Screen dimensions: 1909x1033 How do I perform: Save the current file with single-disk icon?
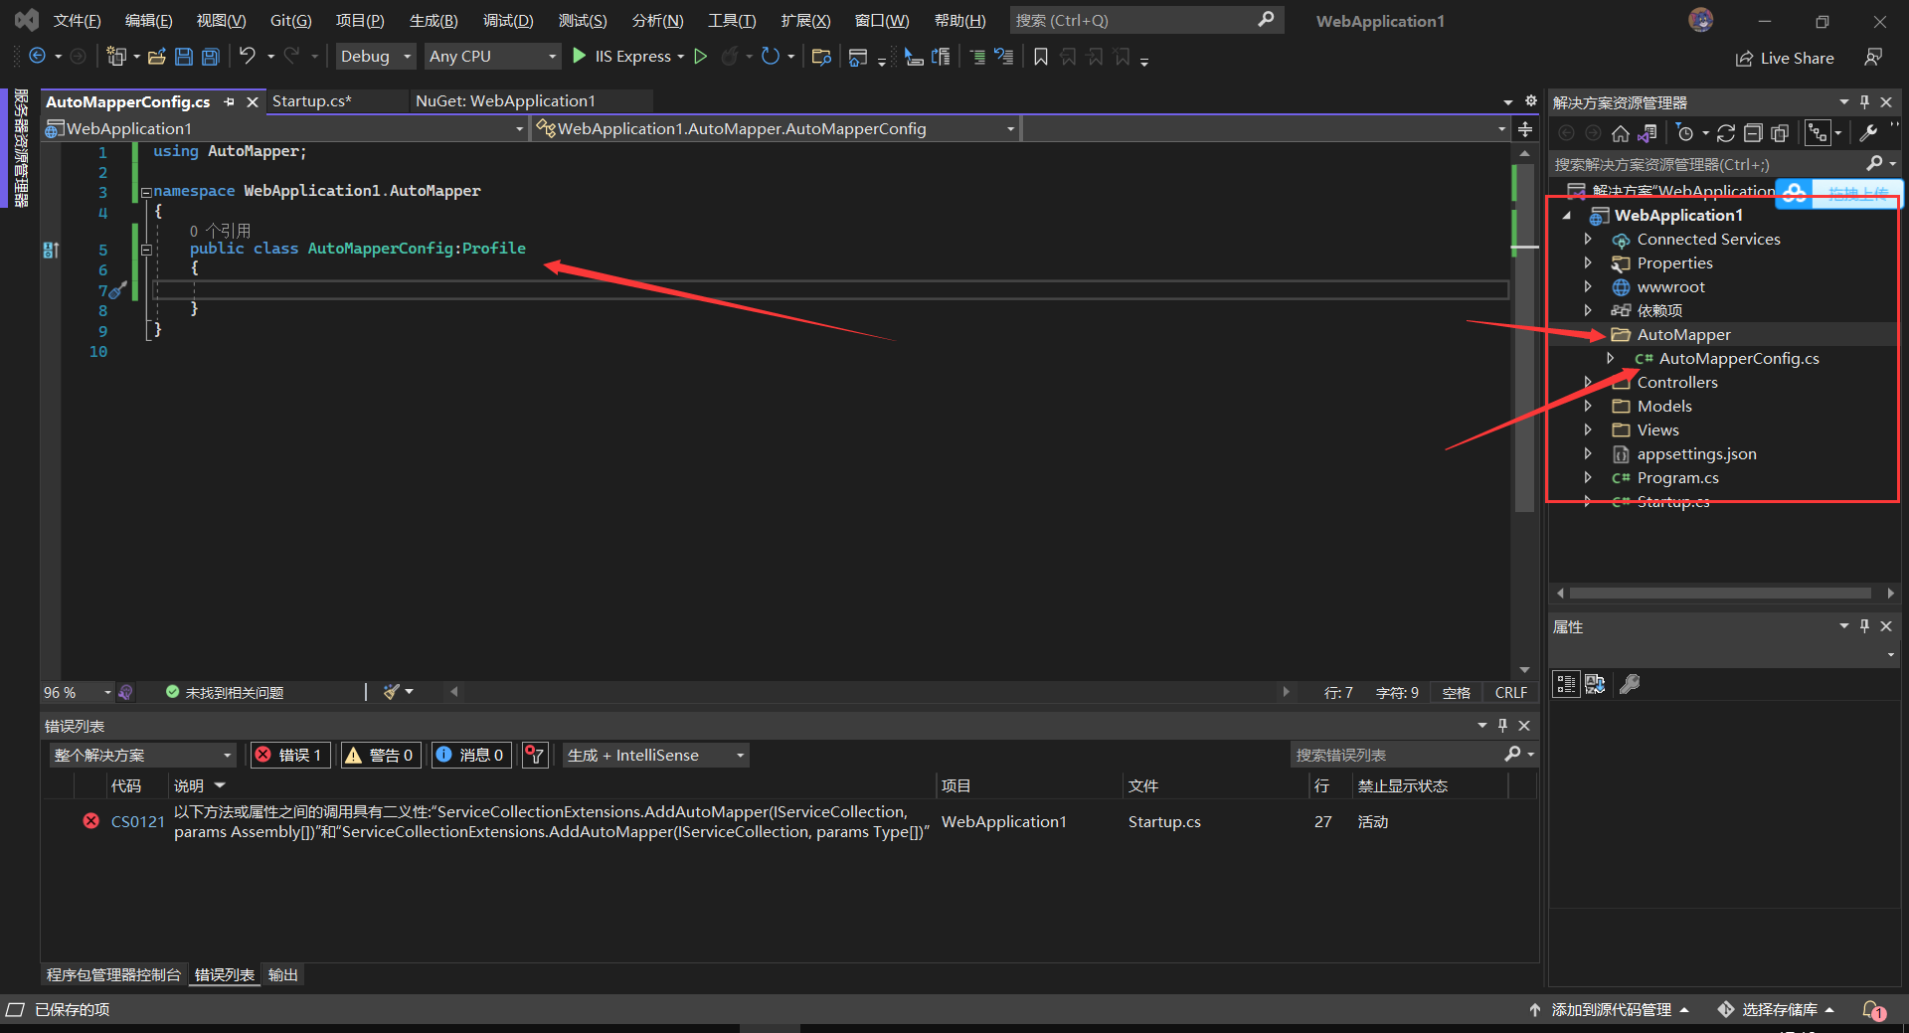184,57
